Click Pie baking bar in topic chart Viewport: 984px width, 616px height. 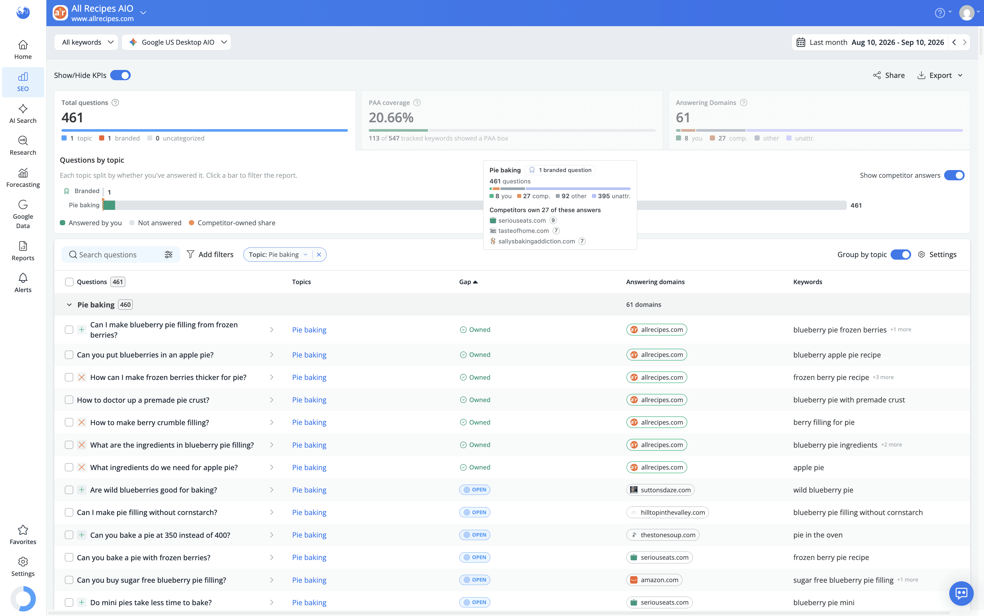point(474,205)
